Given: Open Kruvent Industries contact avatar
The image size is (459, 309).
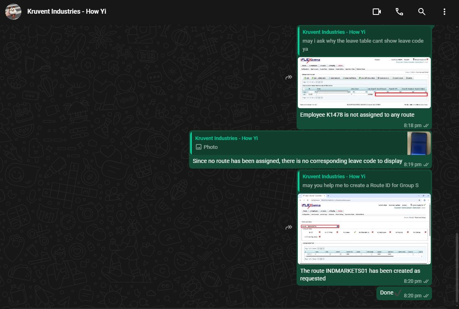Looking at the screenshot, I should tap(13, 12).
